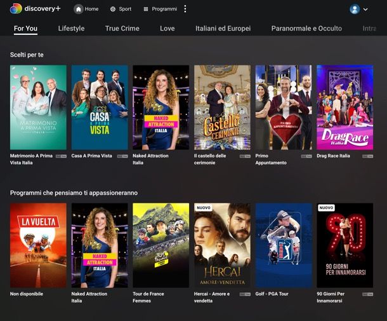387x321 pixels.
Task: Click 'Tour de France Femmes' title
Action: click(148, 297)
